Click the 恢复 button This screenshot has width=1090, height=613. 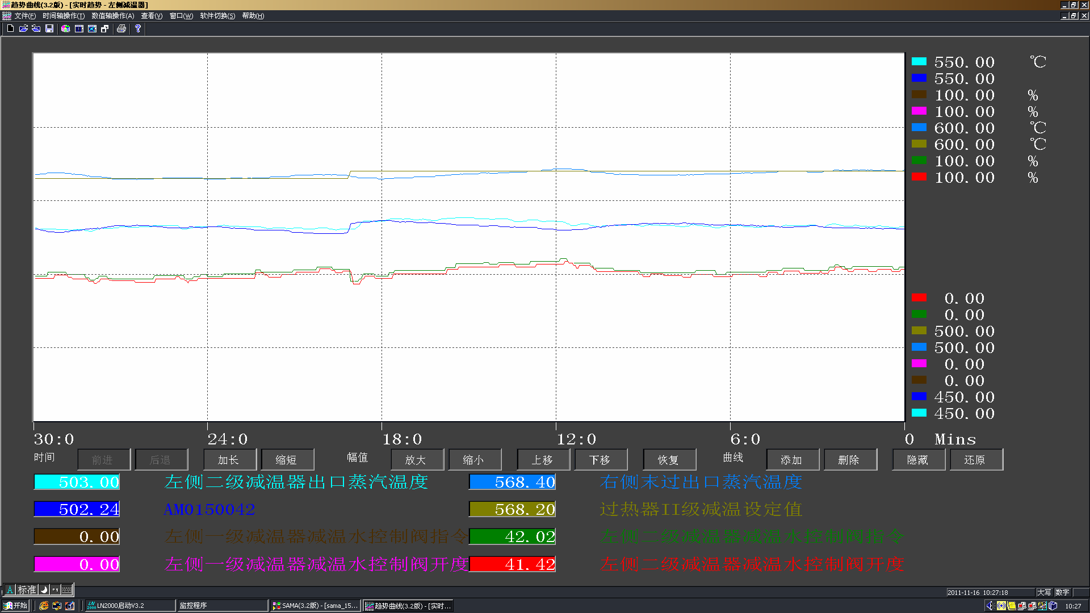pos(669,460)
